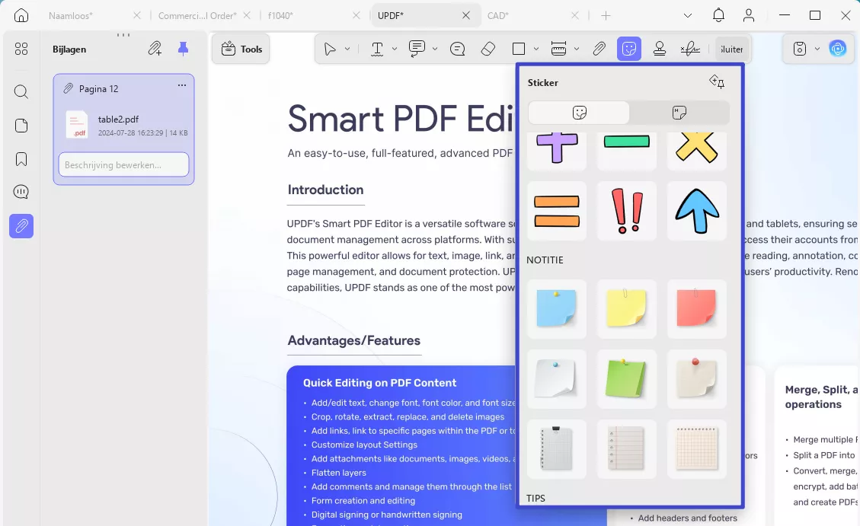Insert the grid paper sticker

pyautogui.click(x=697, y=449)
